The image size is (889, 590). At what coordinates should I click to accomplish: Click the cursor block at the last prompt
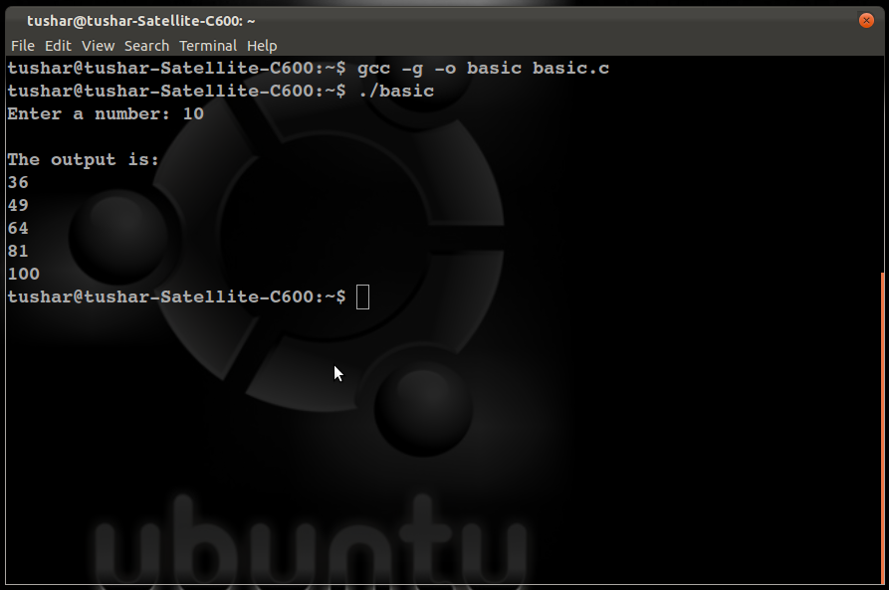pos(362,296)
